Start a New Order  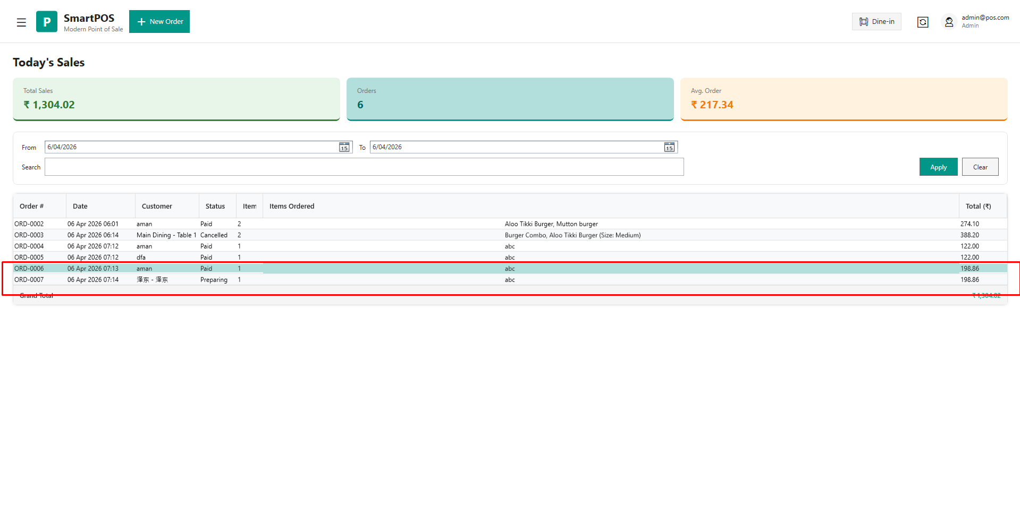(x=159, y=22)
